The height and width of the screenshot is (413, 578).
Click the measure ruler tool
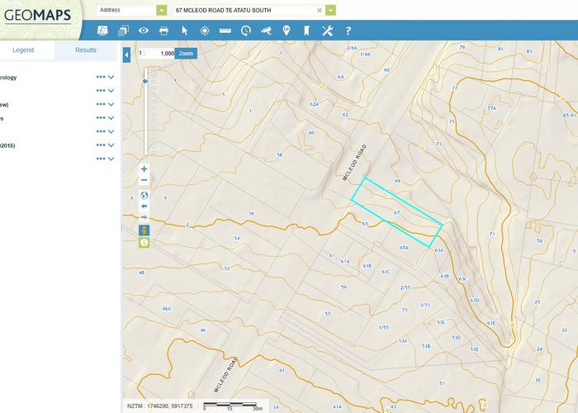point(225,31)
